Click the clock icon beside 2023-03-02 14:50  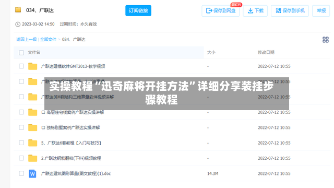18,25
